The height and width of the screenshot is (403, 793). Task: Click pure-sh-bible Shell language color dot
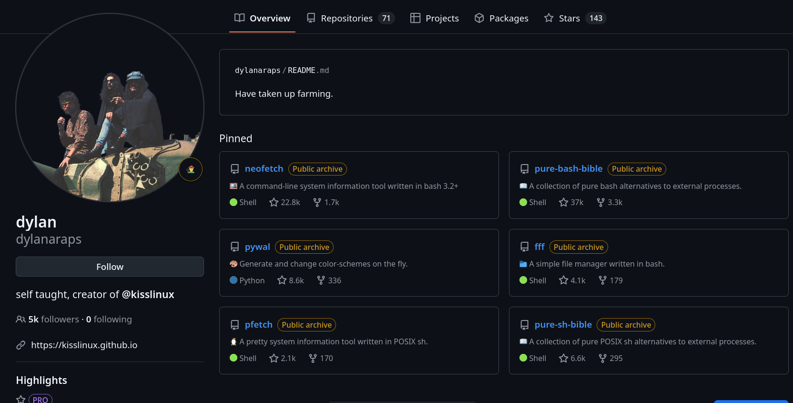tap(523, 358)
